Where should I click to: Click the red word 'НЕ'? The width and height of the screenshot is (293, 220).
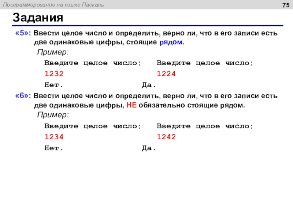coord(131,105)
